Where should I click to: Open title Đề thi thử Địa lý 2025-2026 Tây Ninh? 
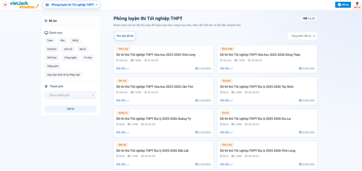pyautogui.click(x=257, y=87)
